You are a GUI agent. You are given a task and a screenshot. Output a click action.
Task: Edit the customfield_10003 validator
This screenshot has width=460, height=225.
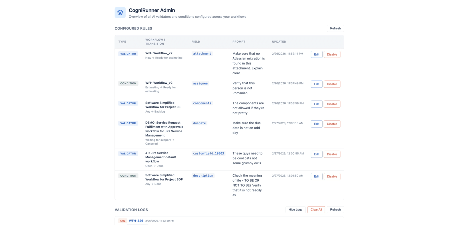click(x=316, y=154)
